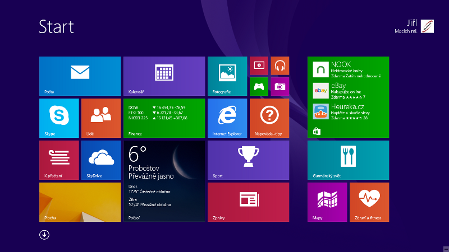This screenshot has height=252, width=449.
Task: Open the red Video tile
Action: click(x=259, y=66)
